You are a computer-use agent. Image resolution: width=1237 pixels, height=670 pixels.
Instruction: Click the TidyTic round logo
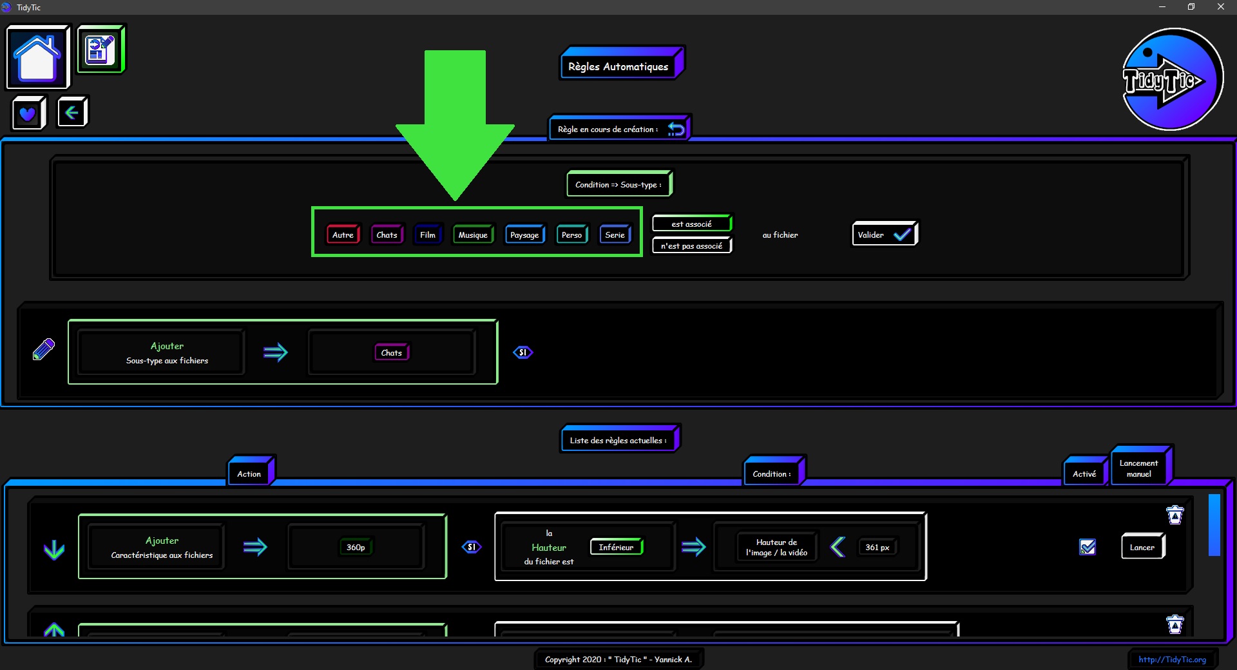coord(1172,79)
